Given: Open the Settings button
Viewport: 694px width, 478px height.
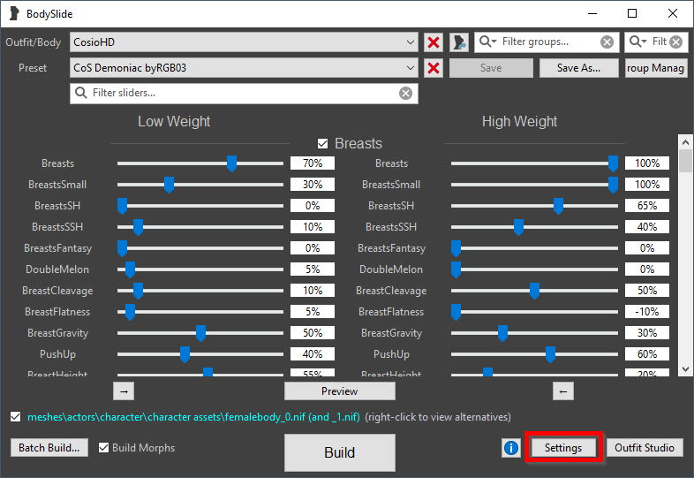Looking at the screenshot, I should pyautogui.click(x=563, y=448).
